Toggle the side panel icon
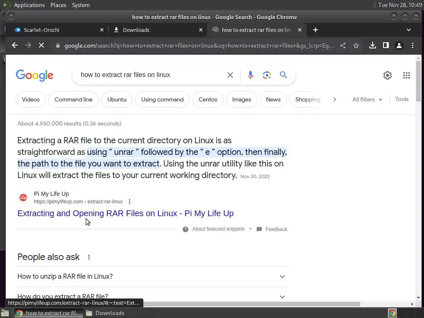This screenshot has height=318, width=424. (x=386, y=46)
